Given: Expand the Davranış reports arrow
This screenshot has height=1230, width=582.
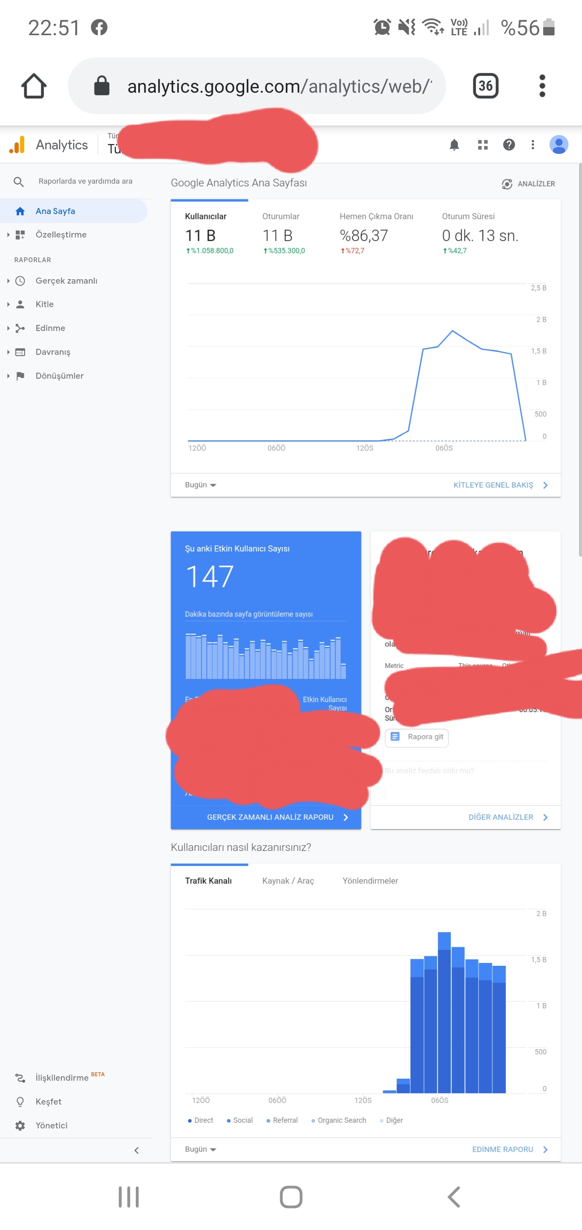Looking at the screenshot, I should 8,352.
